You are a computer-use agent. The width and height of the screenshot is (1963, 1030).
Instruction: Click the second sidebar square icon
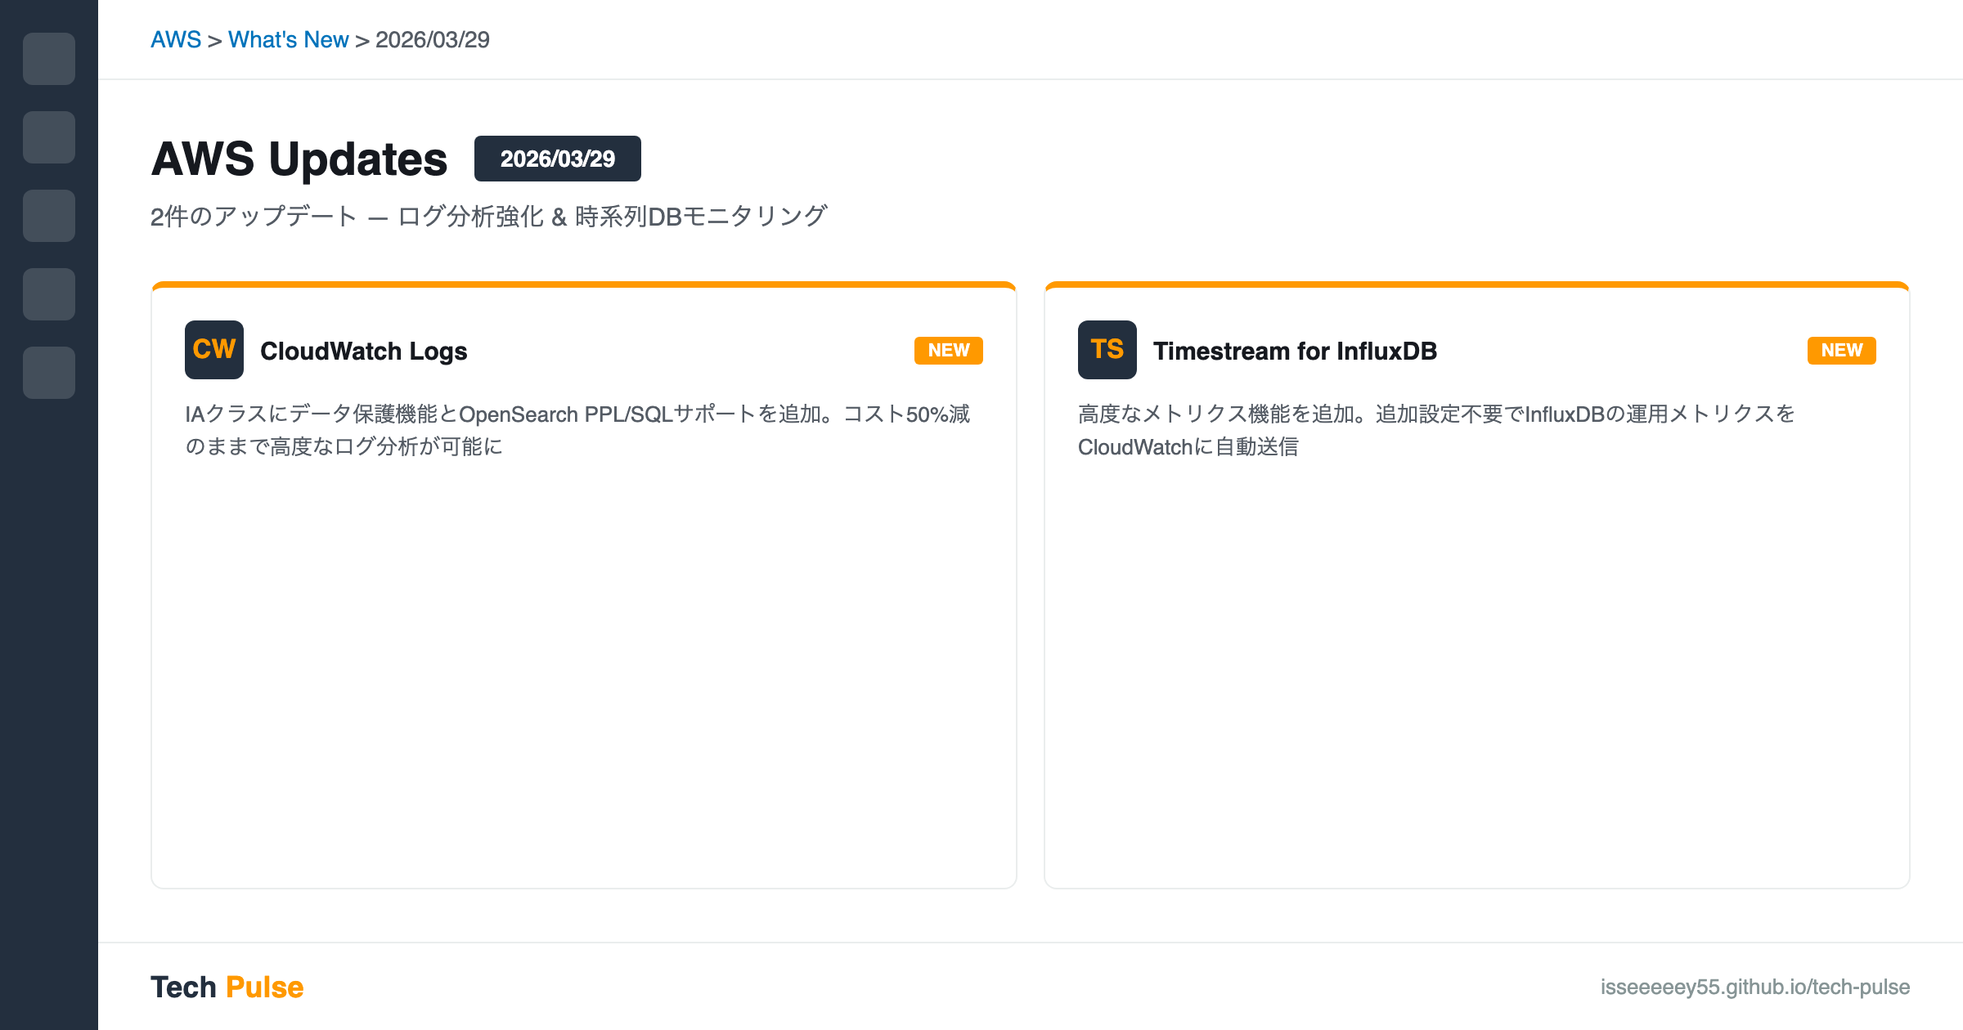tap(49, 137)
